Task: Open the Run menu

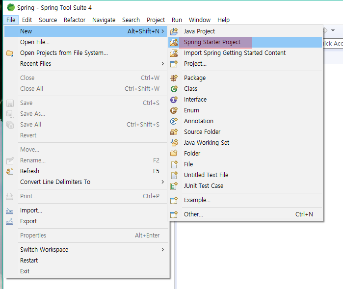Action: coord(177,20)
